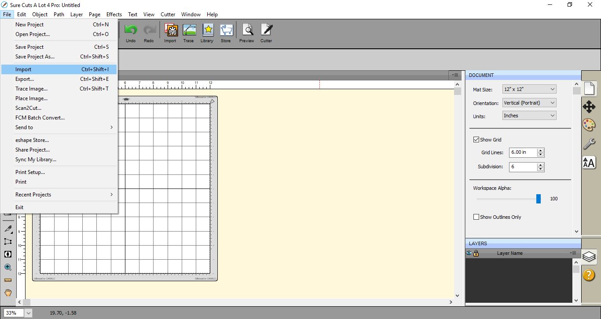Choose Import from the File menu
This screenshot has height=319, width=601.
(59, 69)
